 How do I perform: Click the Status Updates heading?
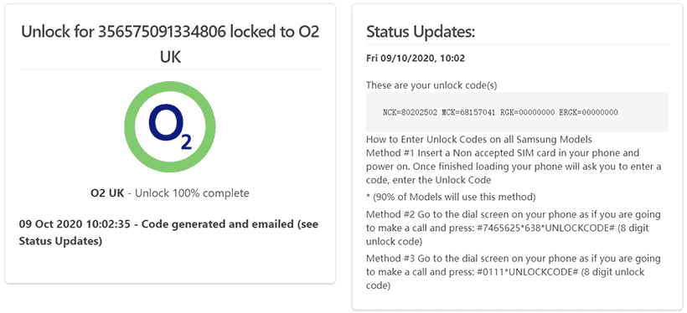click(421, 32)
